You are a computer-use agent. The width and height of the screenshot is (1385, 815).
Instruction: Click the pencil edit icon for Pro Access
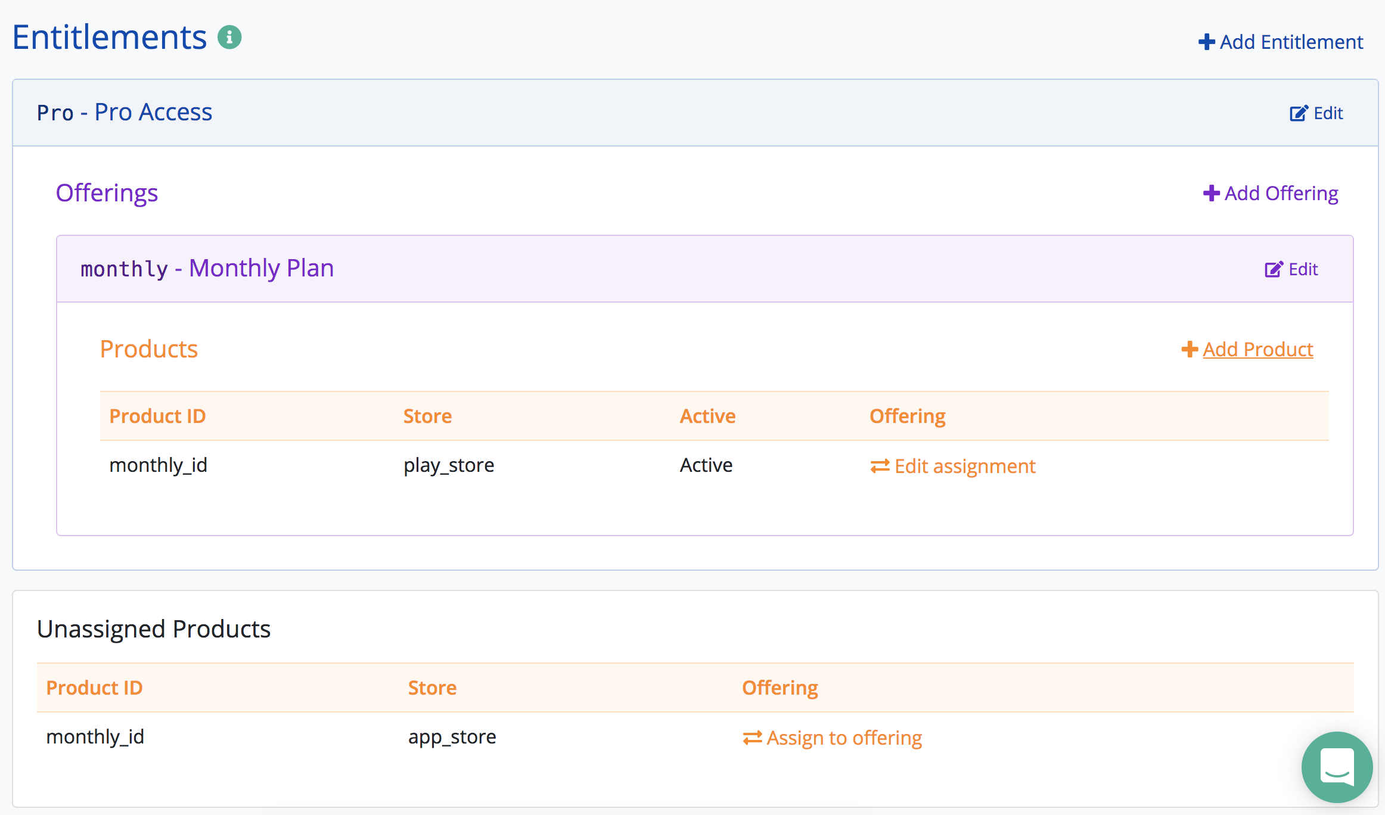pos(1299,113)
